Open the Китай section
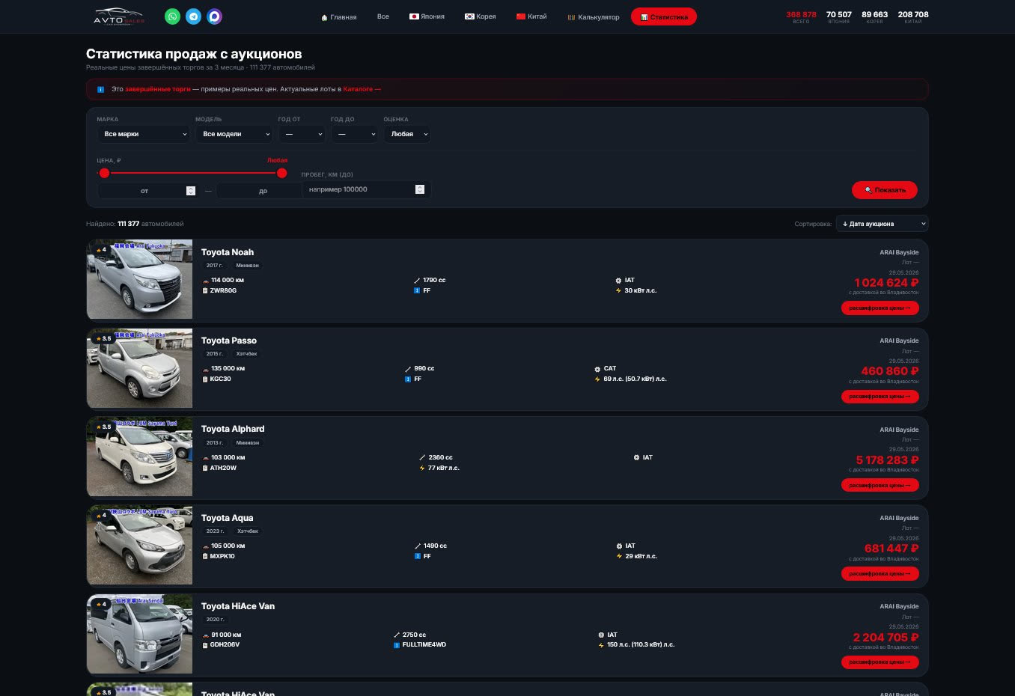 coord(531,16)
